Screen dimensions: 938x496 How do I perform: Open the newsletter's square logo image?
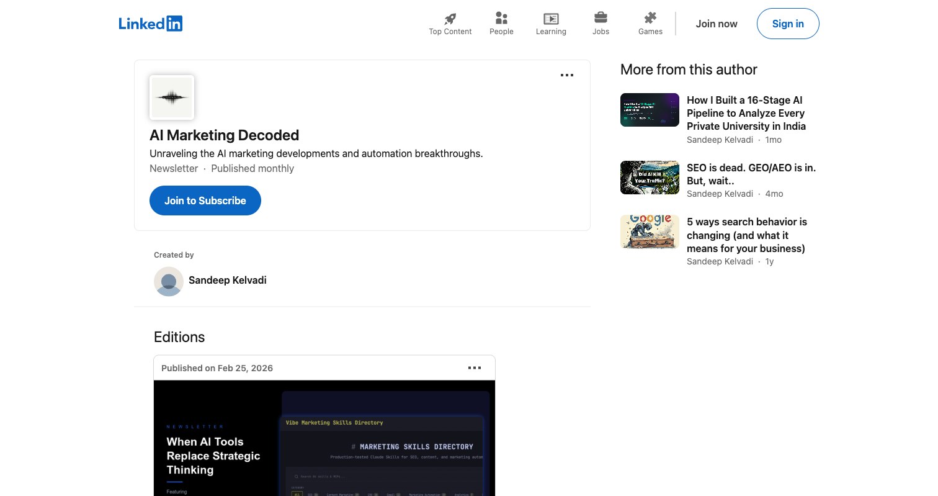(171, 97)
